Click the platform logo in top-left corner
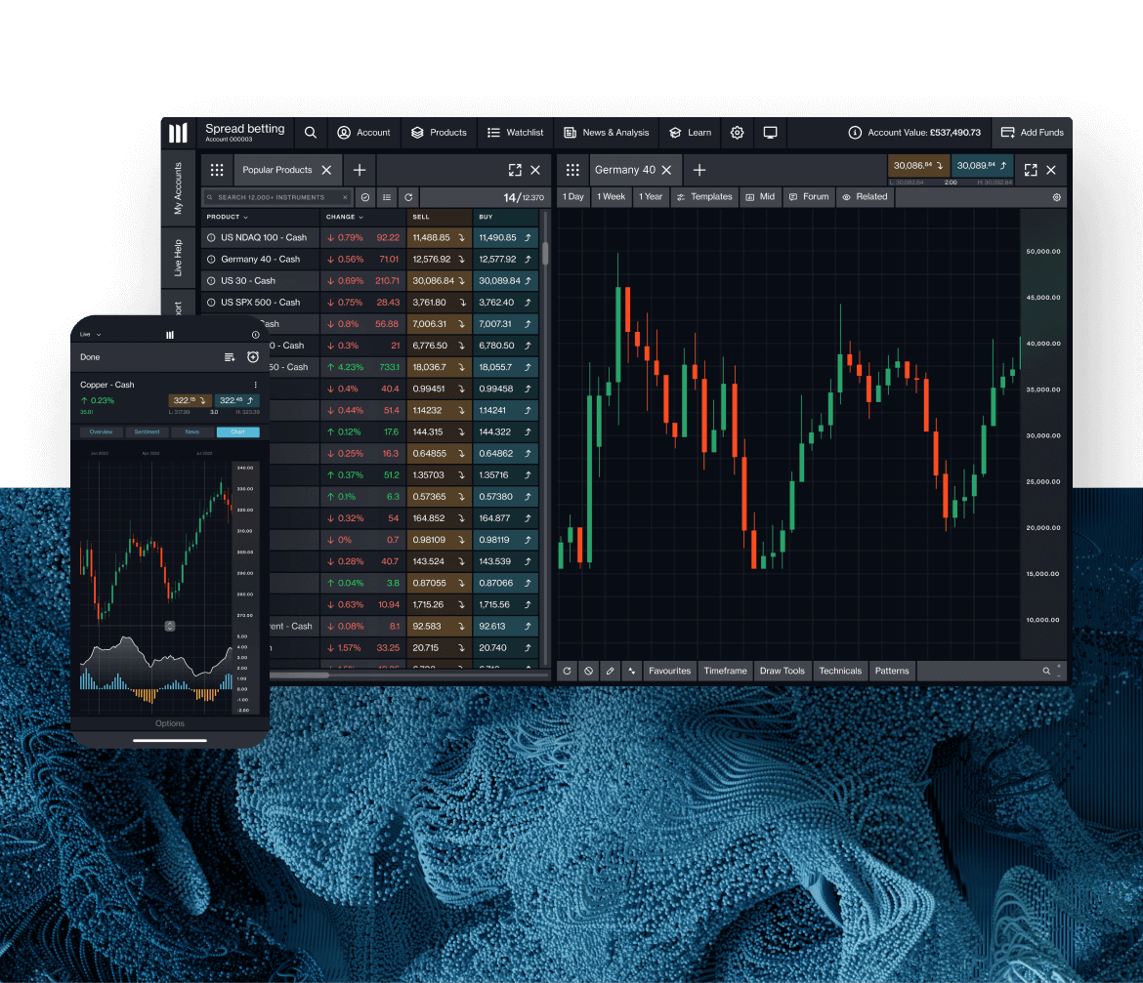The height and width of the screenshot is (983, 1143). [178, 133]
